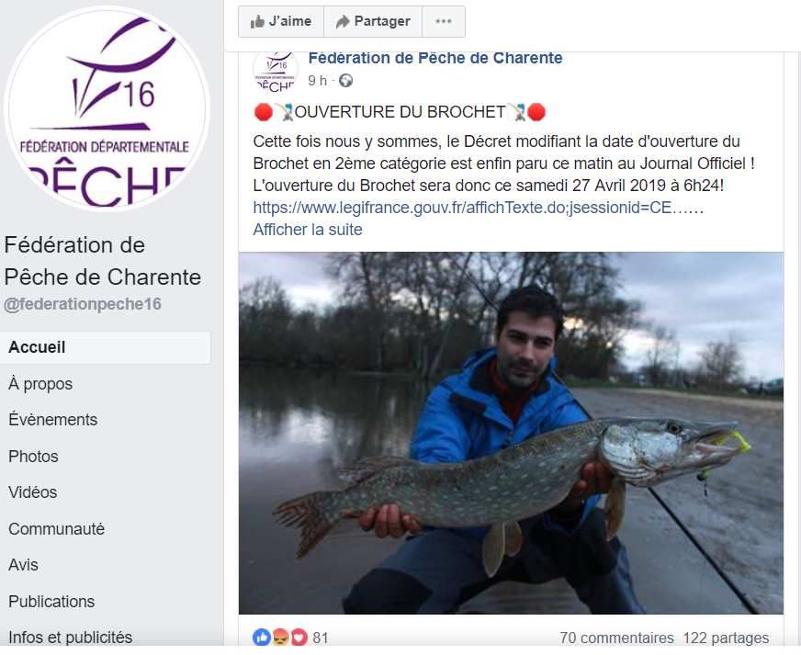The image size is (801, 655).
Task: Click the Fédération de Pêche de Charente post author link
Action: tap(435, 58)
